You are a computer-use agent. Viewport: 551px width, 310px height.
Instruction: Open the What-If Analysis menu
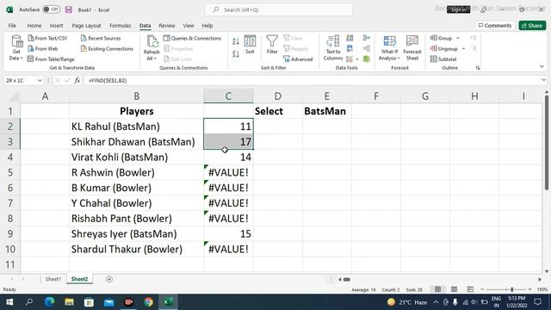[389, 48]
